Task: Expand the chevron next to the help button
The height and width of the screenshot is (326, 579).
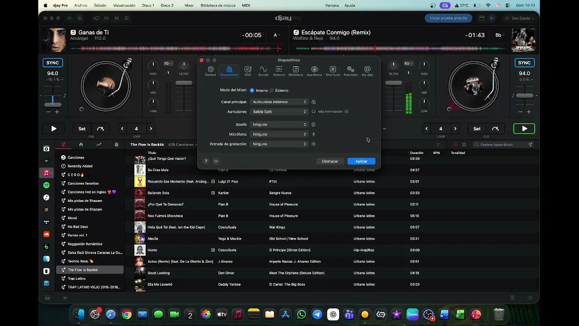Action: click(216, 161)
